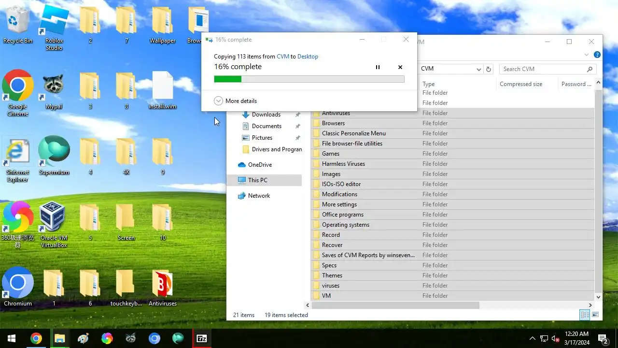
Task: Select the Supermium desktop shortcut
Action: point(54,156)
